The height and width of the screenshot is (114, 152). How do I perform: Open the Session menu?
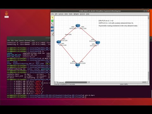[x=82, y=14]
